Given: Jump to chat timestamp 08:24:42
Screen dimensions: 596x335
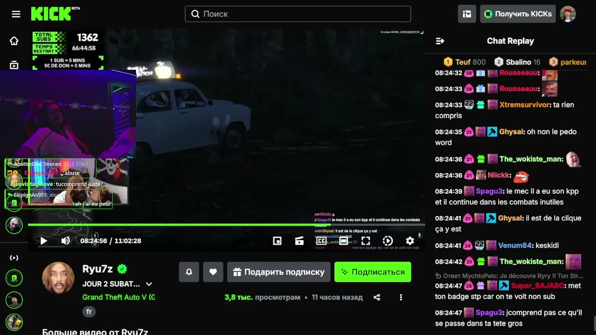Looking at the screenshot, I should pyautogui.click(x=448, y=261).
